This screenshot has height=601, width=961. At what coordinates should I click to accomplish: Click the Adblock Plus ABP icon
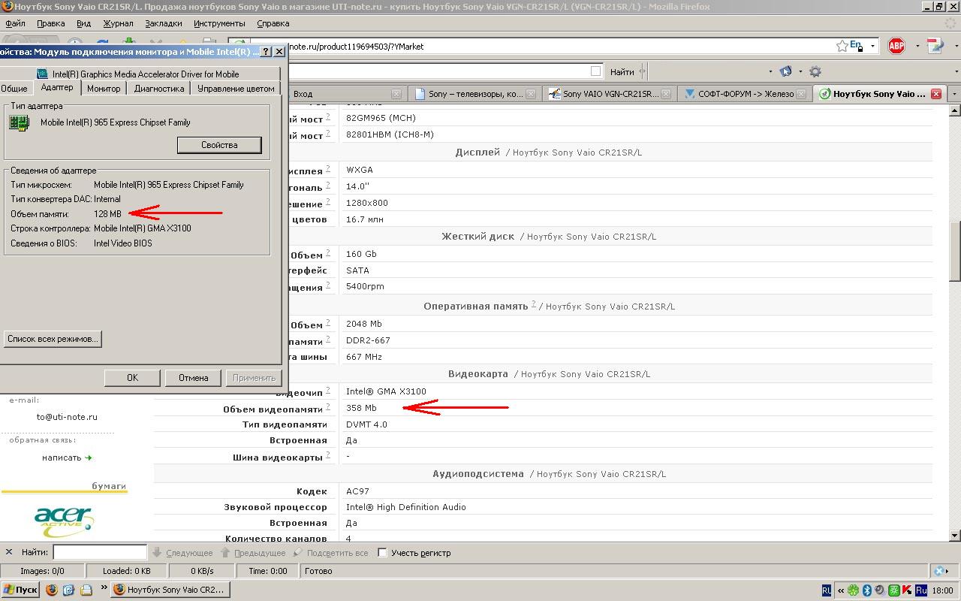click(896, 46)
